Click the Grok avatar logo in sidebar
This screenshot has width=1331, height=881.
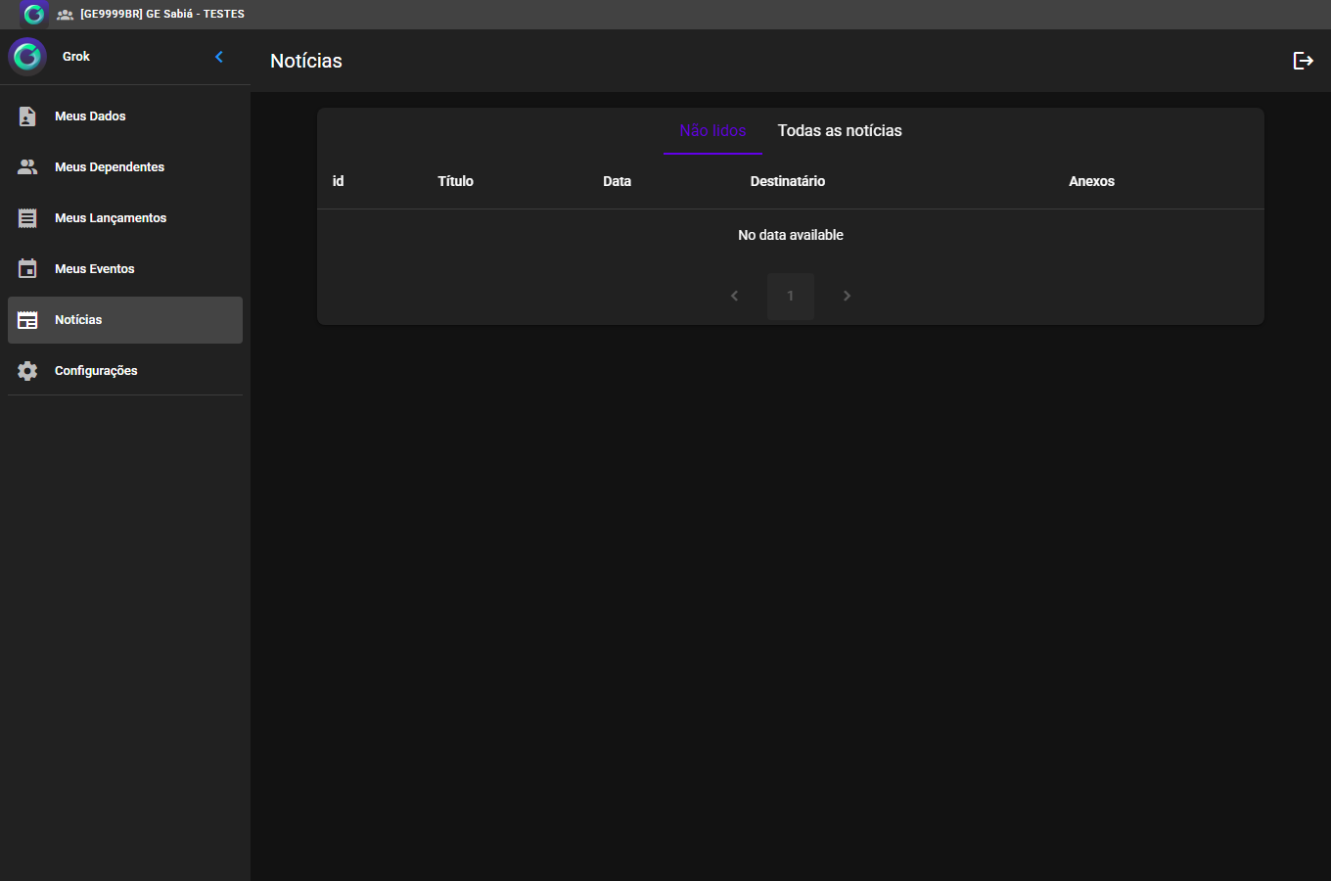[27, 57]
